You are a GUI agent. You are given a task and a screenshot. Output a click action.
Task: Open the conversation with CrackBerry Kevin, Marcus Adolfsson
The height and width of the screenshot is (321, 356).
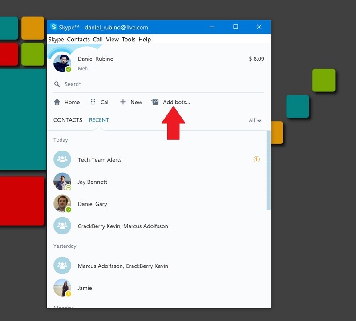click(133, 226)
